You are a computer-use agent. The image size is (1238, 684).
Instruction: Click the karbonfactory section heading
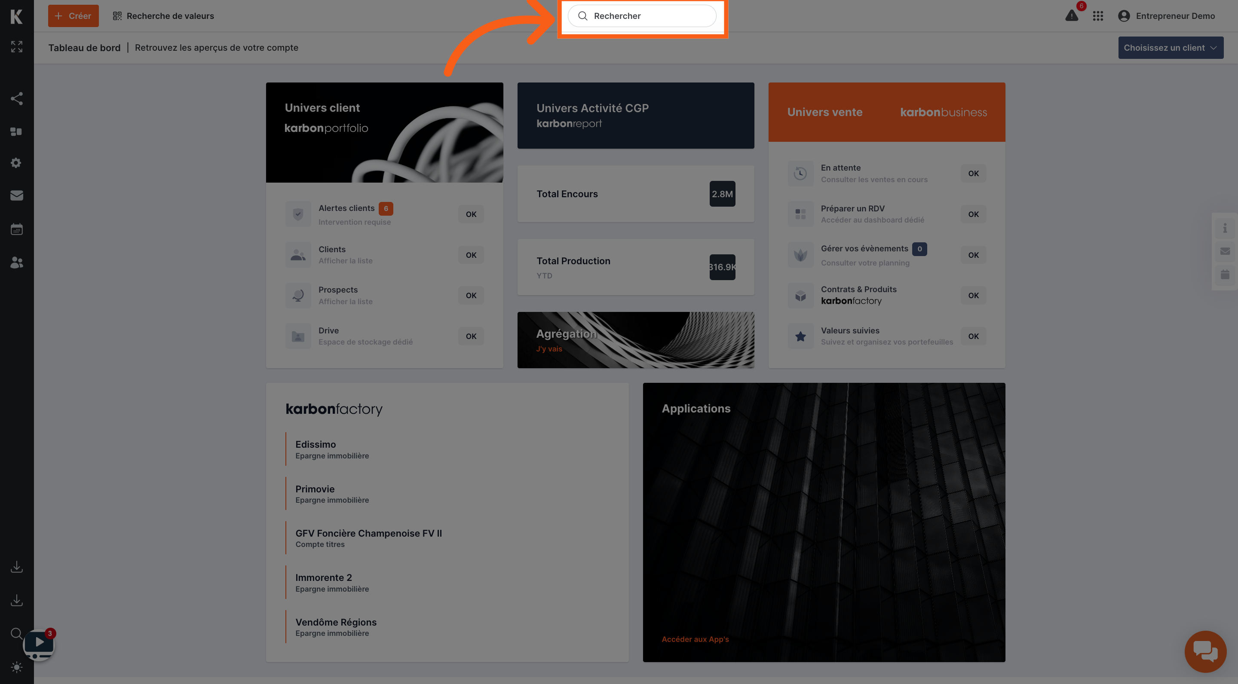334,409
